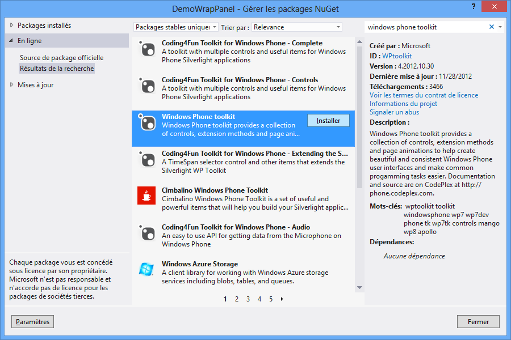Select the Mises à jour category
Image resolution: width=511 pixels, height=340 pixels.
[36, 85]
